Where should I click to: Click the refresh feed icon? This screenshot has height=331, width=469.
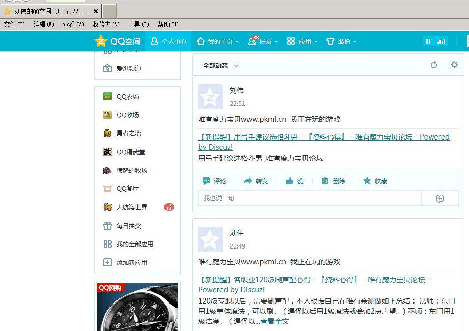click(434, 65)
